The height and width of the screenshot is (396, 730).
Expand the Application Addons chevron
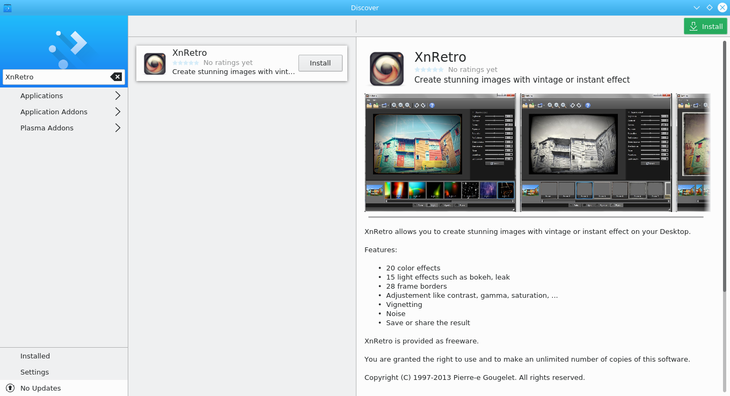coord(118,112)
